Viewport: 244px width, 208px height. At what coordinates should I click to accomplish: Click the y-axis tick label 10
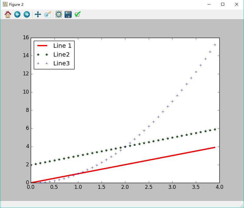point(26,92)
